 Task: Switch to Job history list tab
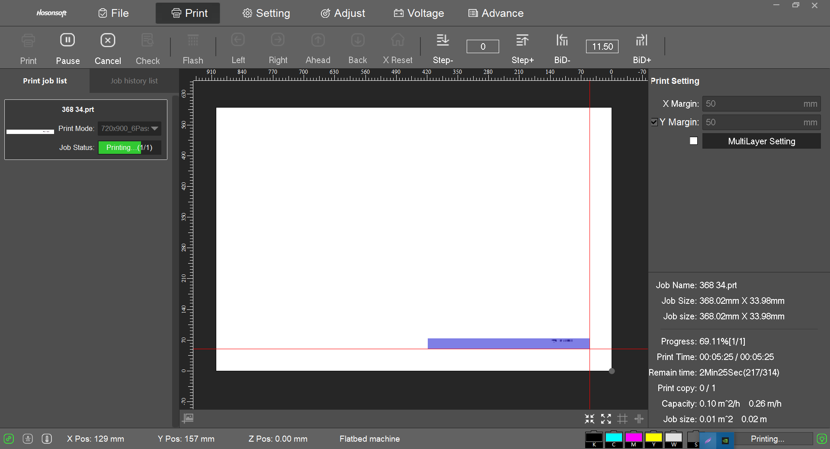click(x=134, y=81)
